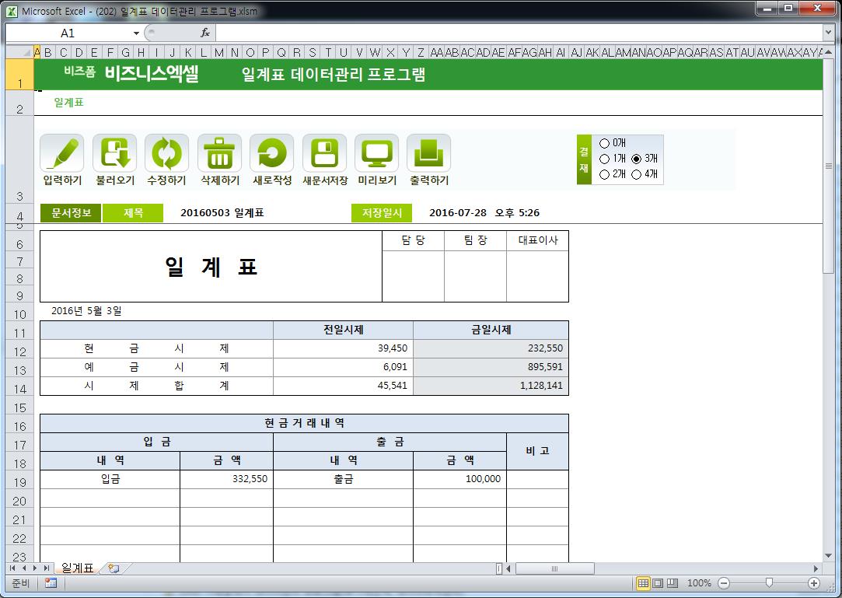Click the vertical scrollbar down arrow
The height and width of the screenshot is (598, 842).
[x=828, y=555]
